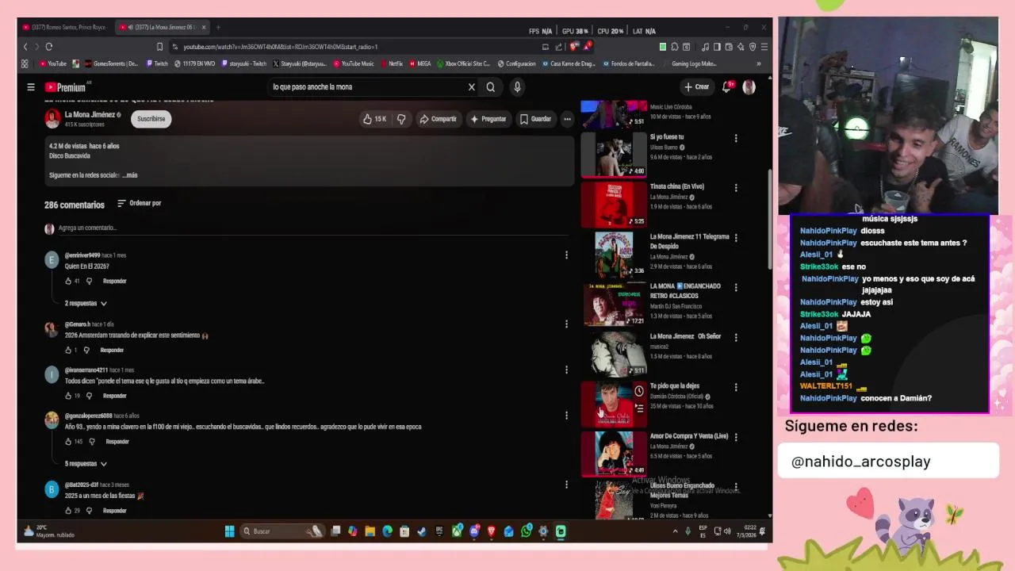Click the Preguntar button

[488, 119]
